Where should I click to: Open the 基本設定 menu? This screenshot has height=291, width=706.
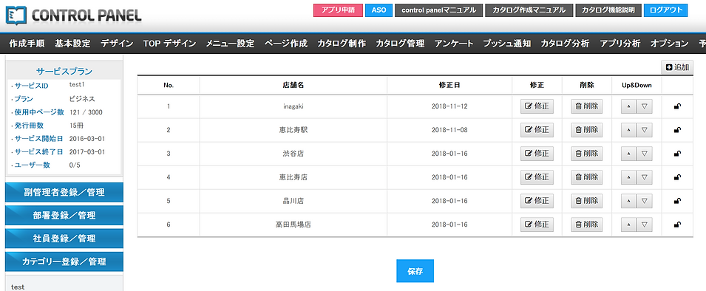pos(72,44)
